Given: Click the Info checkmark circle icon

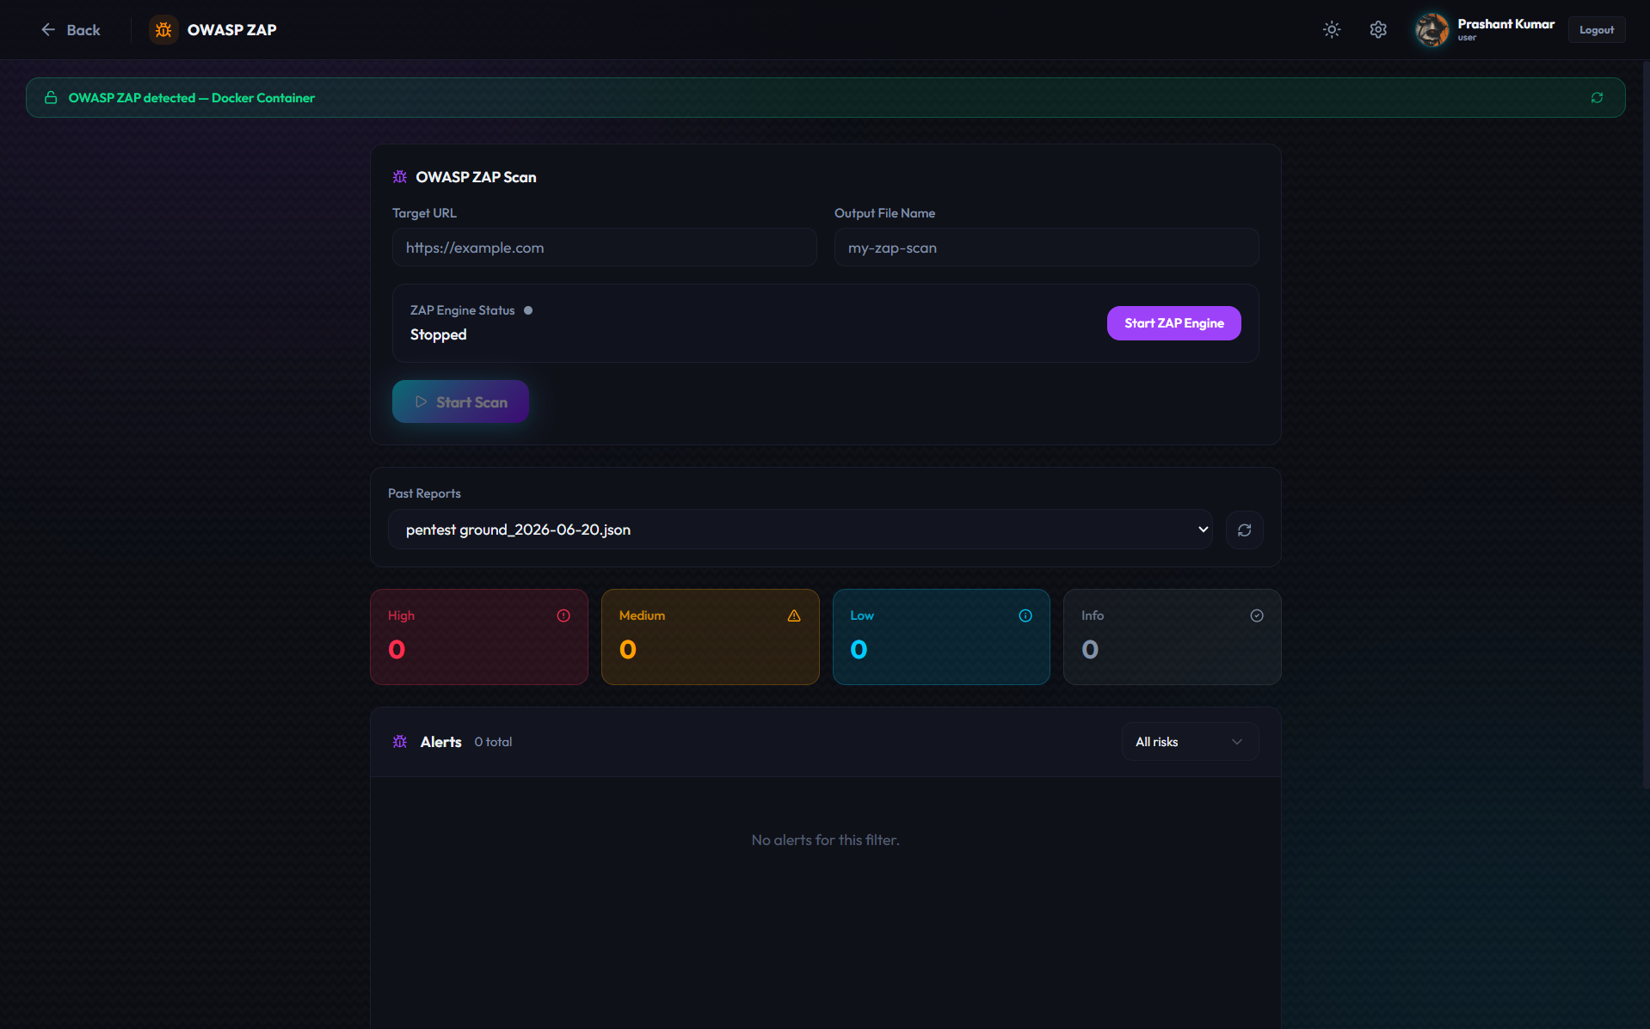Looking at the screenshot, I should 1257,616.
